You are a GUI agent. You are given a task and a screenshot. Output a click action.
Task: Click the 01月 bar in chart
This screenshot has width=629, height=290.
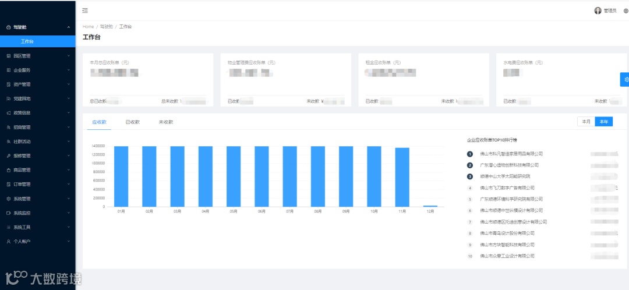(121, 176)
